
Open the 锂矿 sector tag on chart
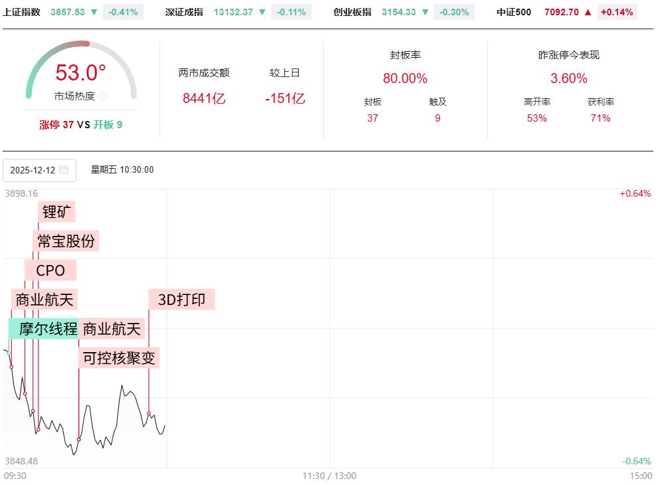point(58,212)
